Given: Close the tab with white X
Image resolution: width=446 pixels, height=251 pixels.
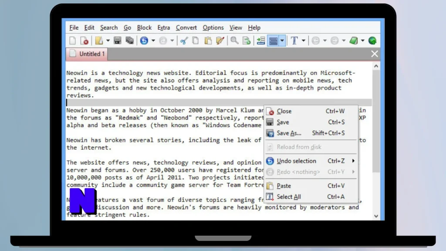Looking at the screenshot, I should pyautogui.click(x=374, y=54).
